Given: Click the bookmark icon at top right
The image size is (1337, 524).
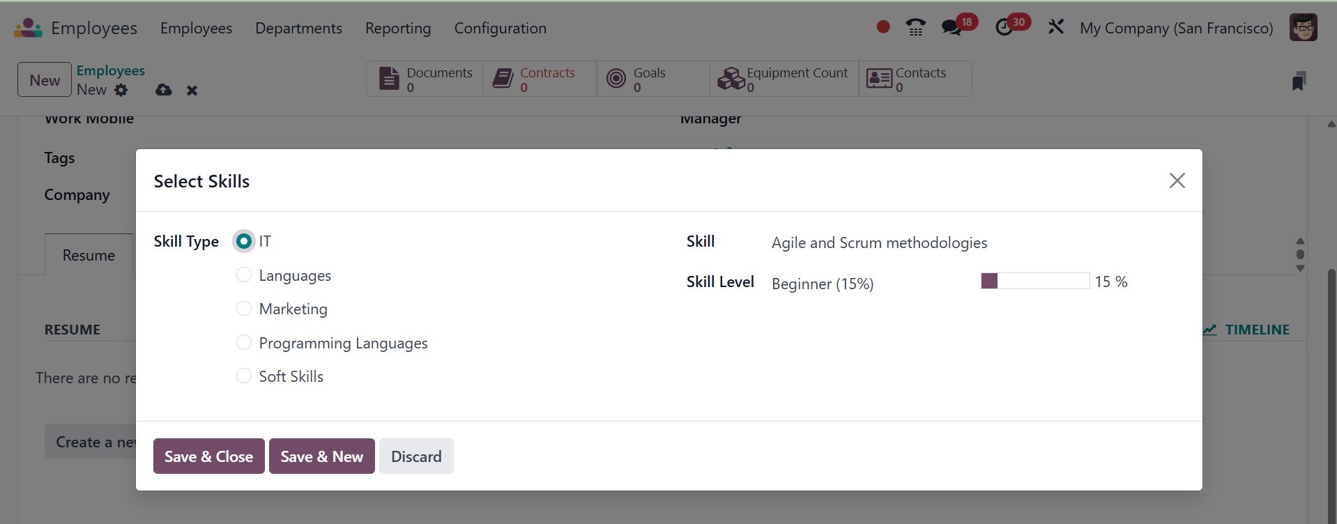Looking at the screenshot, I should click(1298, 81).
